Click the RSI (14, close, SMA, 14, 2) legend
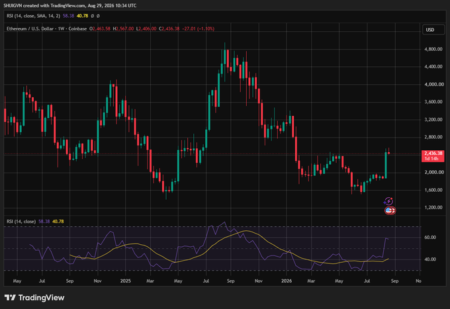450x309 pixels. point(33,16)
